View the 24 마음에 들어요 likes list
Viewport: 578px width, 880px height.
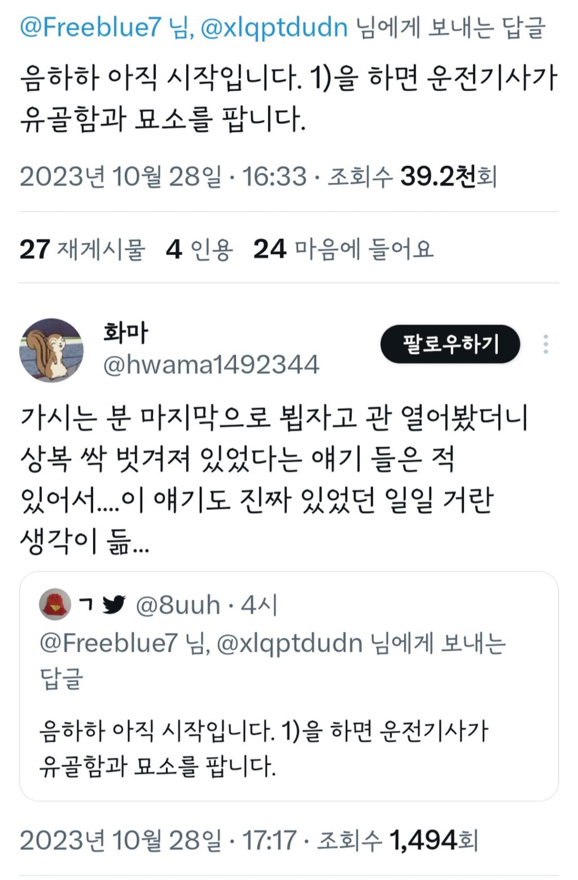click(x=343, y=249)
